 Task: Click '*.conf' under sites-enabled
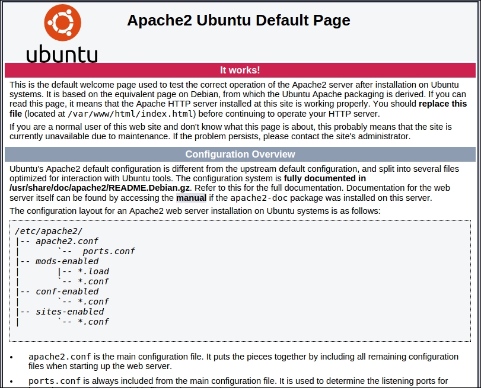(93, 322)
